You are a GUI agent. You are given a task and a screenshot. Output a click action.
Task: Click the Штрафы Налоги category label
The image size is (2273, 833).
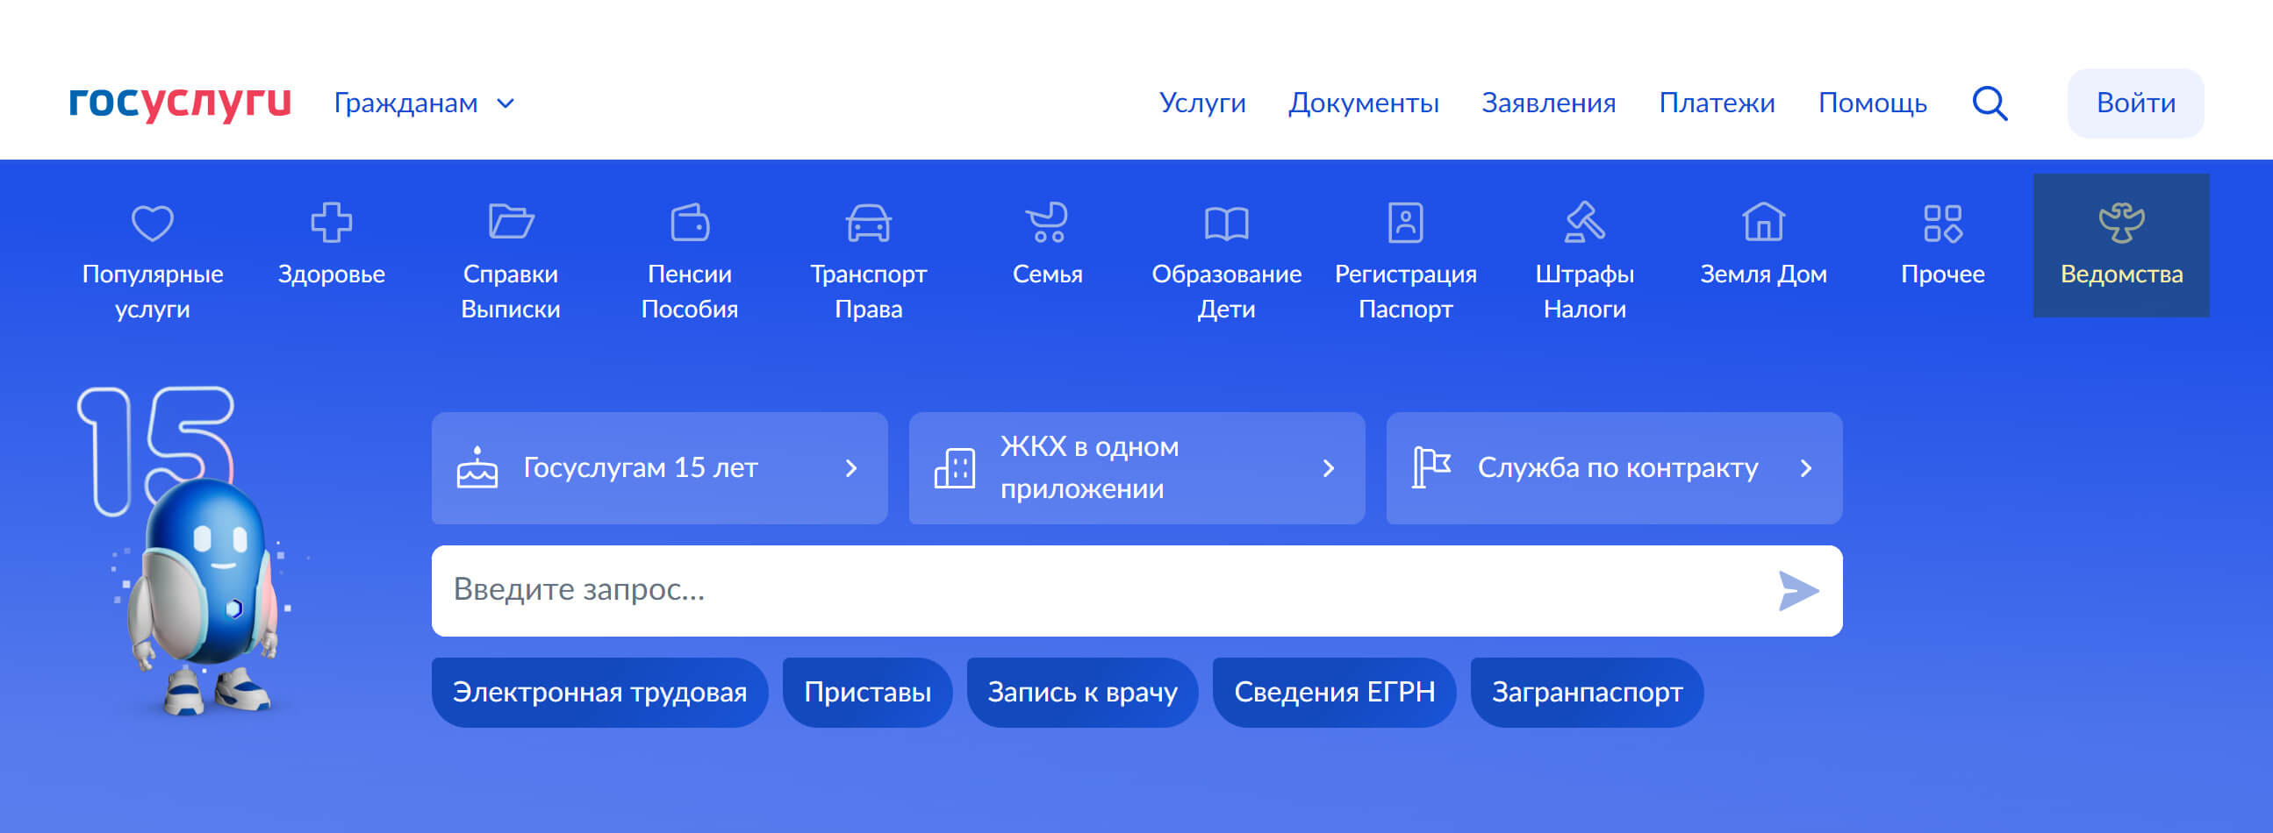tap(1585, 292)
